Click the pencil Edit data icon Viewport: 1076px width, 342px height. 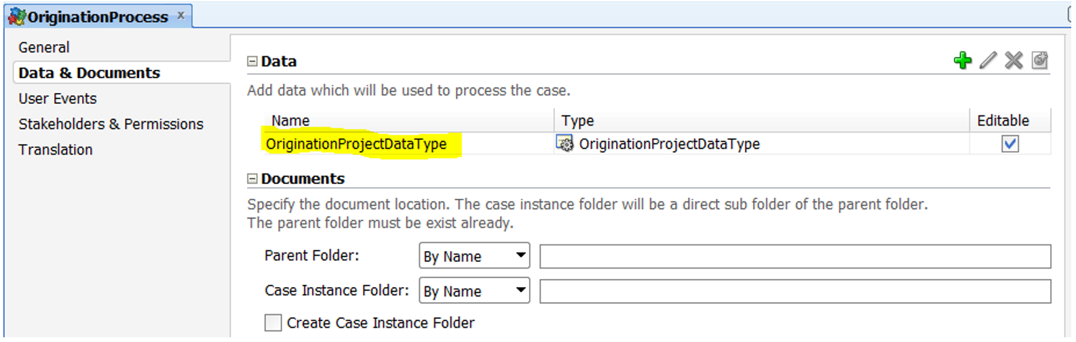(x=988, y=60)
